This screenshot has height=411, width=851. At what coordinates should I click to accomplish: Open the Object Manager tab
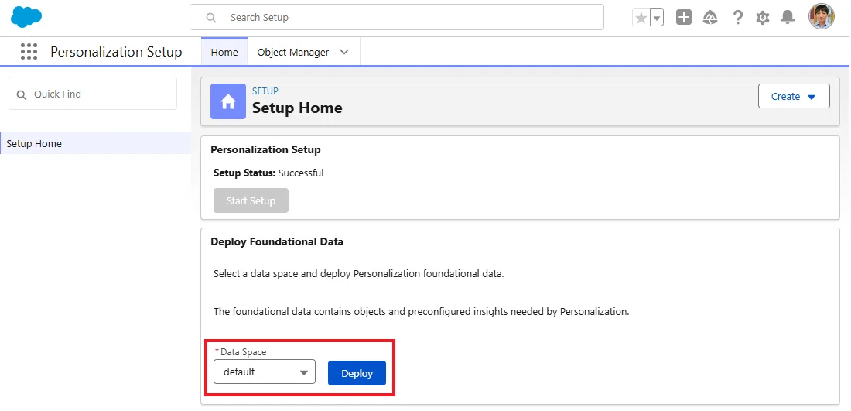[x=292, y=52]
